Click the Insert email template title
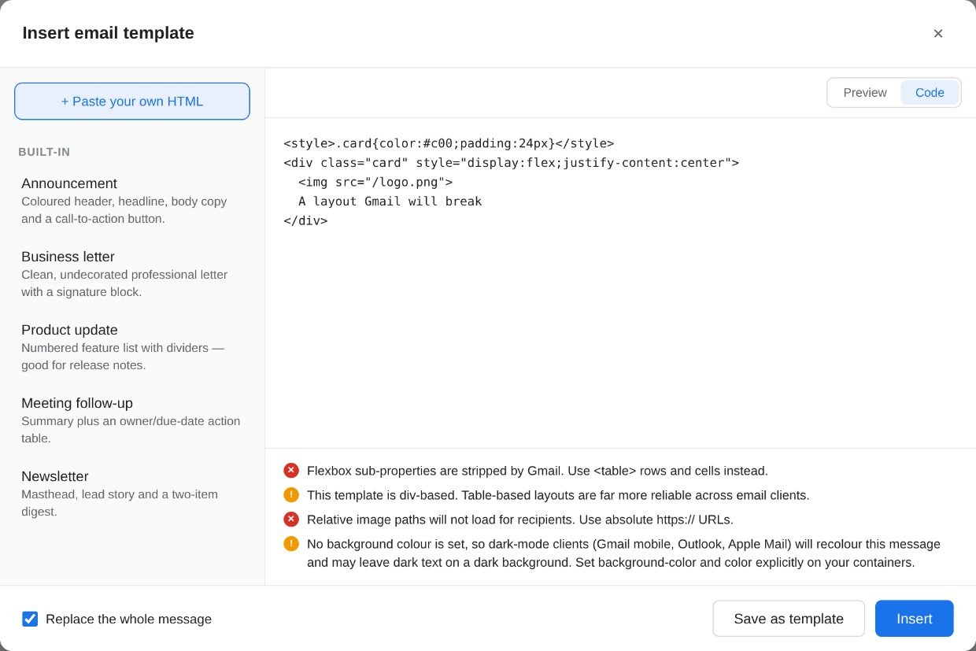Image resolution: width=976 pixels, height=651 pixels. click(x=108, y=33)
